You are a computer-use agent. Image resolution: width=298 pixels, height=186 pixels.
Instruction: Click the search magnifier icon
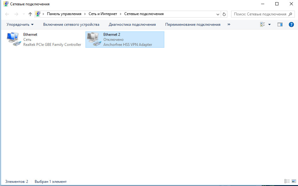coord(290,14)
